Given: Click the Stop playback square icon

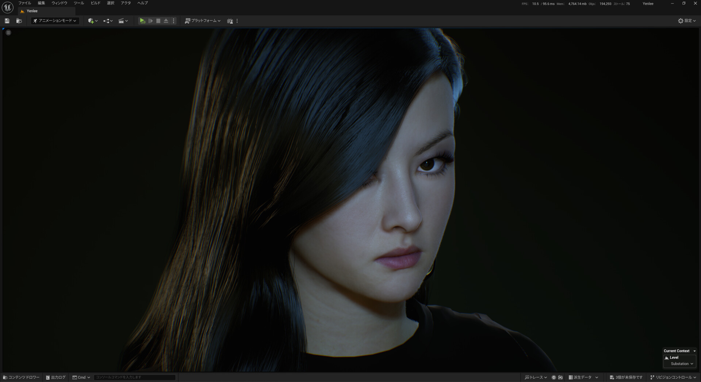Looking at the screenshot, I should [x=158, y=21].
